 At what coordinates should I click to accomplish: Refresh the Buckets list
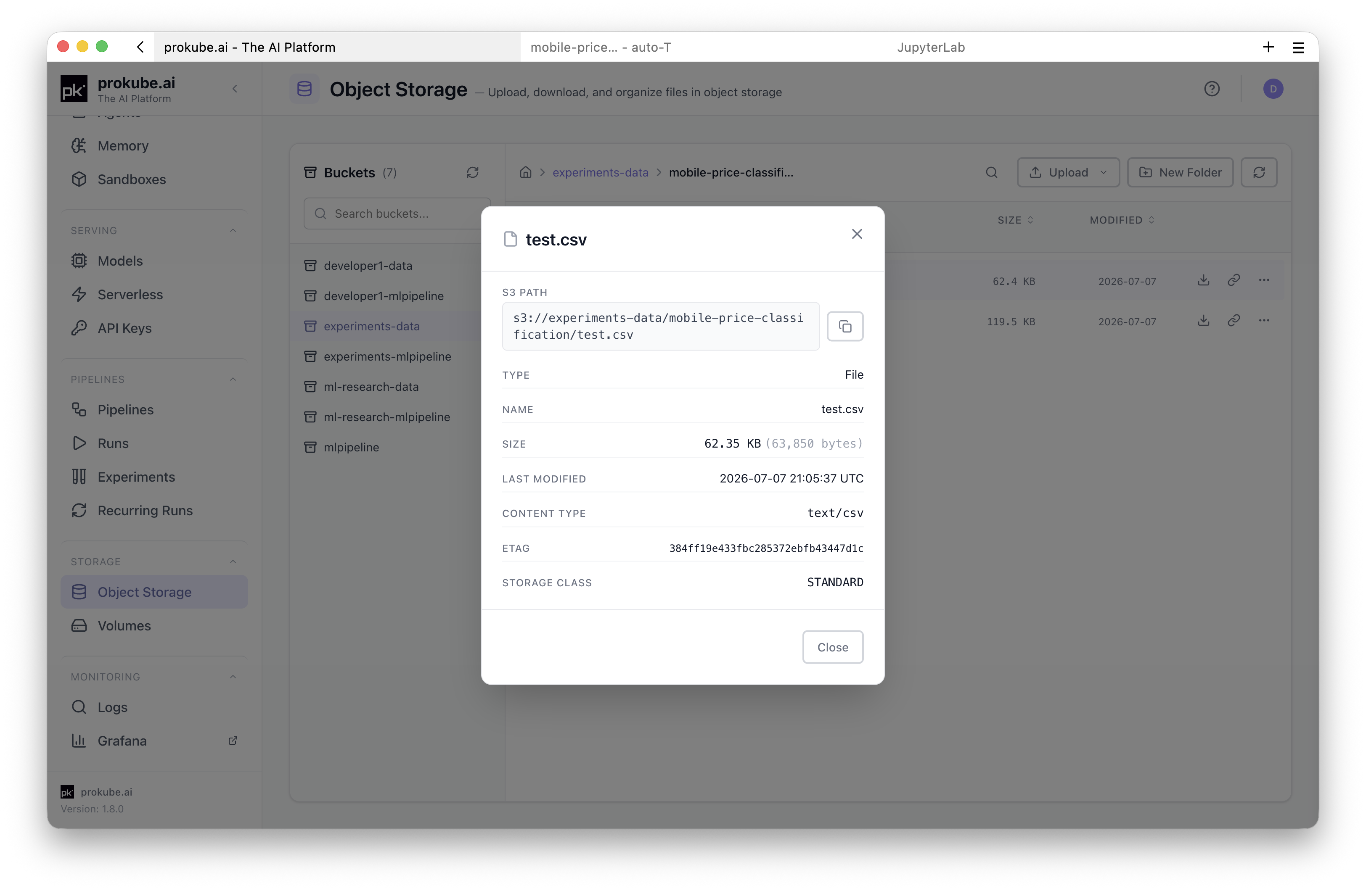click(x=472, y=173)
